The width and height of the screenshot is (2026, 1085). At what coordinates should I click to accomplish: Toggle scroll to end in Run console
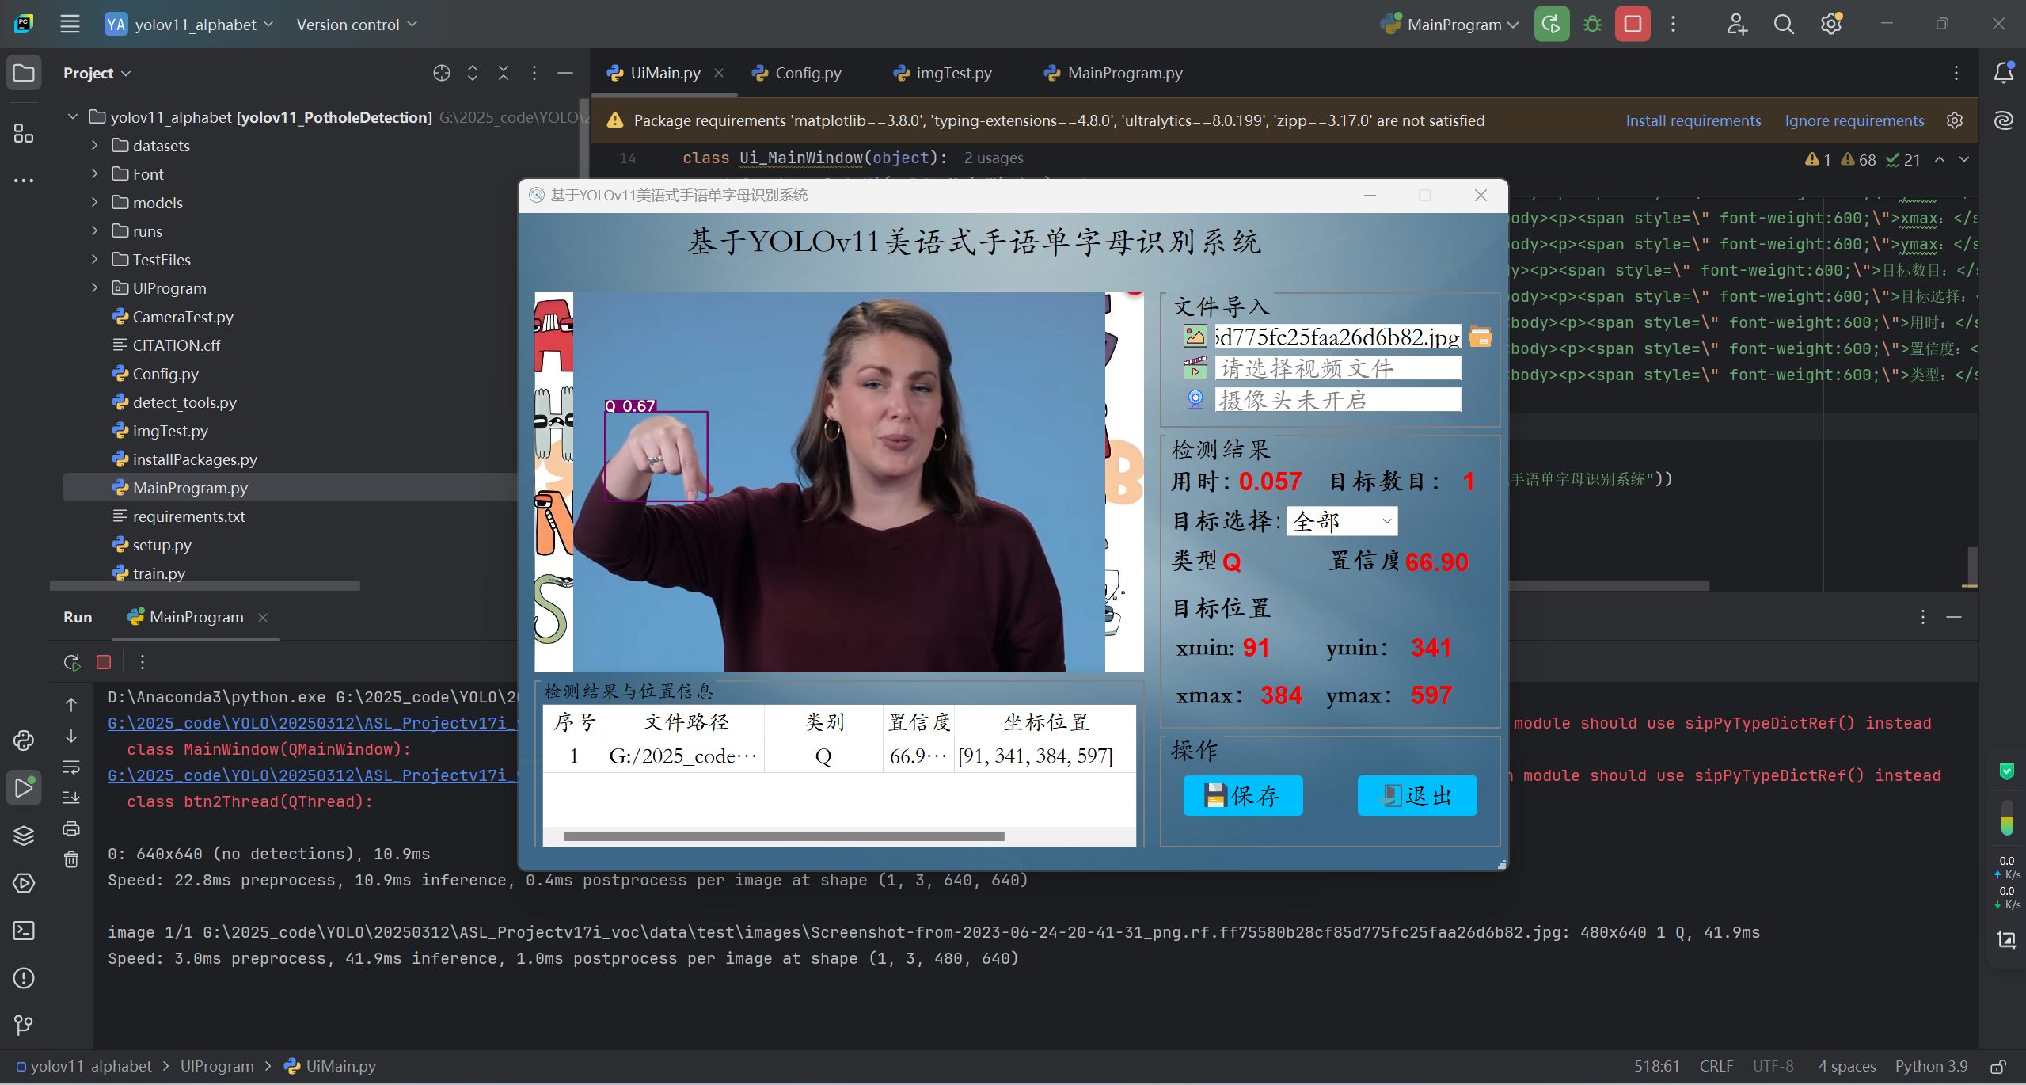click(71, 798)
